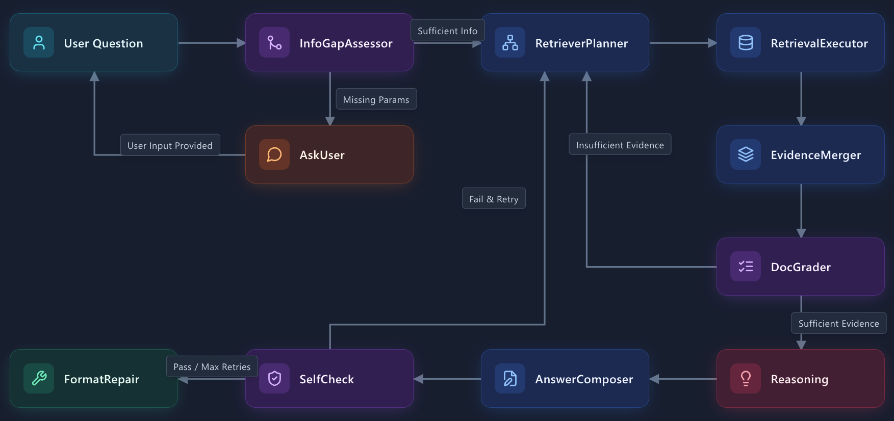Click the network icon on RetrieverPlanner node
The image size is (894, 421).
pyautogui.click(x=510, y=43)
